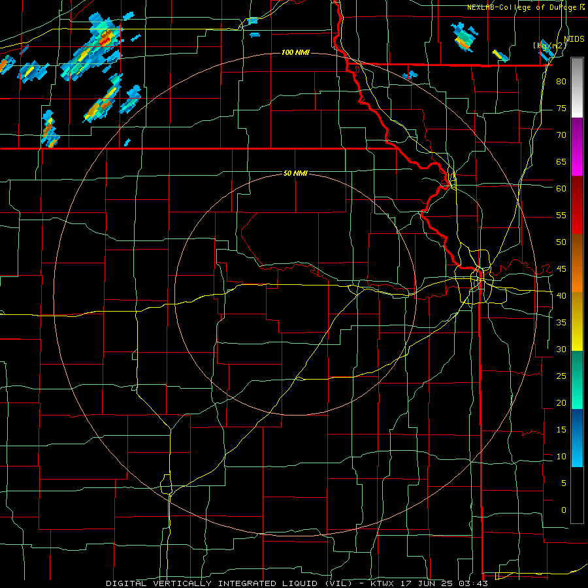Click the scale value "5"
Viewport: 588px width, 588px height.
point(564,483)
